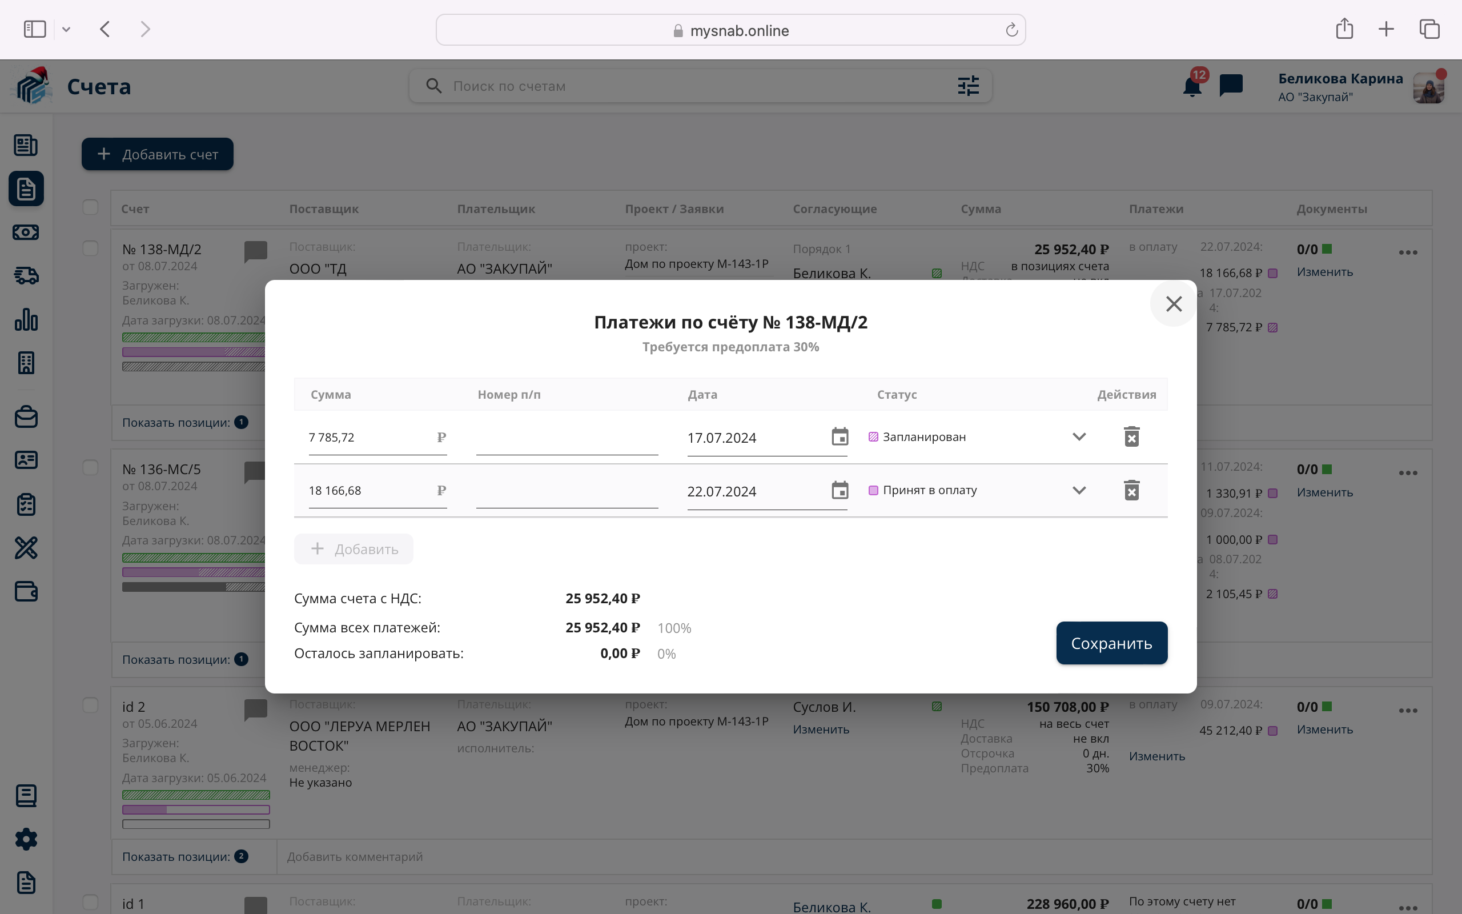Open the delivery truck sidebar section
The image size is (1462, 914).
pos(26,276)
